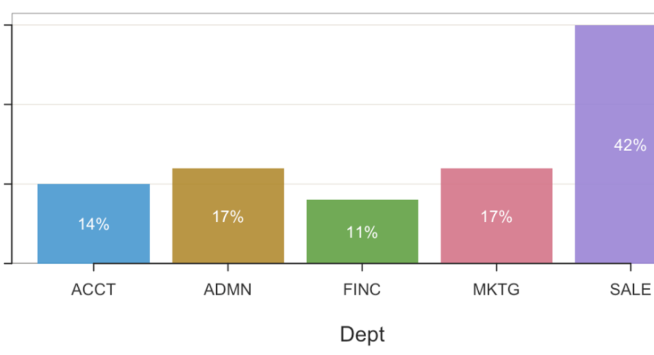The width and height of the screenshot is (654, 355).
Task: Click the topmost y-axis tick mark
Action: (x=8, y=26)
